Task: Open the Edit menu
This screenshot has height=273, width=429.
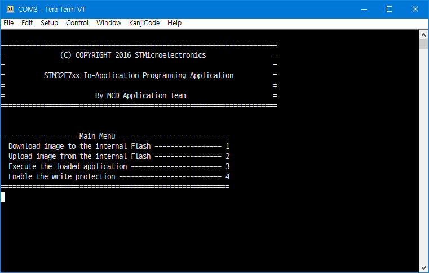Action: pyautogui.click(x=27, y=23)
